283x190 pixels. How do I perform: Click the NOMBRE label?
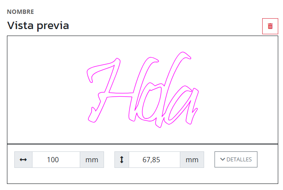[x=20, y=12]
